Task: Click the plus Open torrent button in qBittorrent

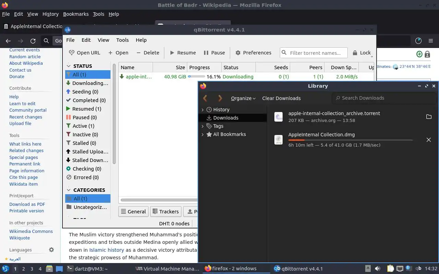Action: pos(118,53)
